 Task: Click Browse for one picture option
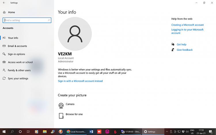[x=74, y=114]
